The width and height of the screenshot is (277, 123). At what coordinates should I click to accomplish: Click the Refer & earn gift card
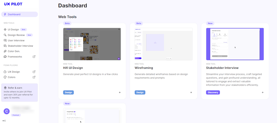(x=20, y=93)
